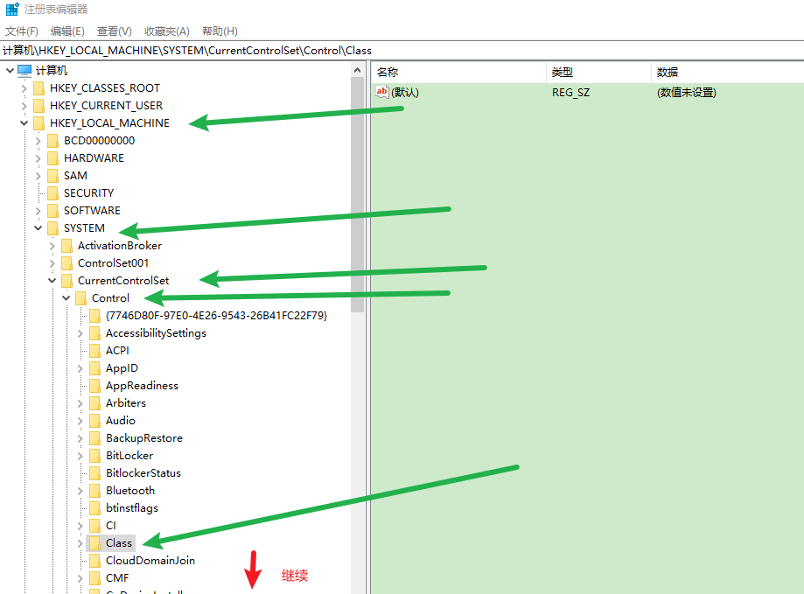
Task: Click the SECURITY key folder icon
Action: [x=52, y=192]
